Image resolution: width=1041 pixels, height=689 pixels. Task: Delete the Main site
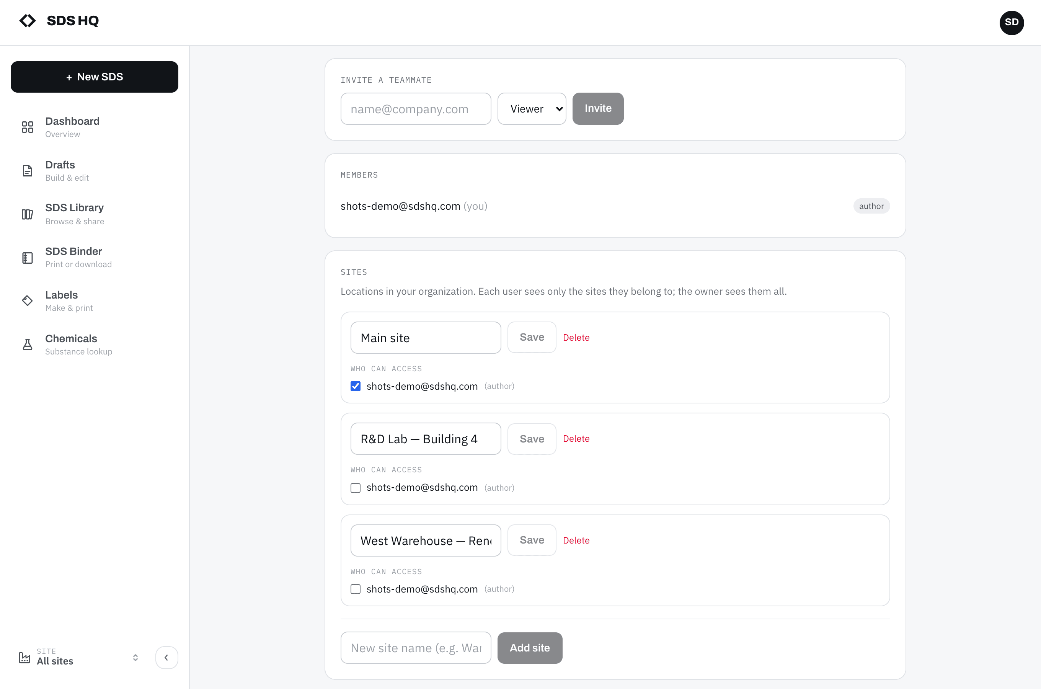576,338
